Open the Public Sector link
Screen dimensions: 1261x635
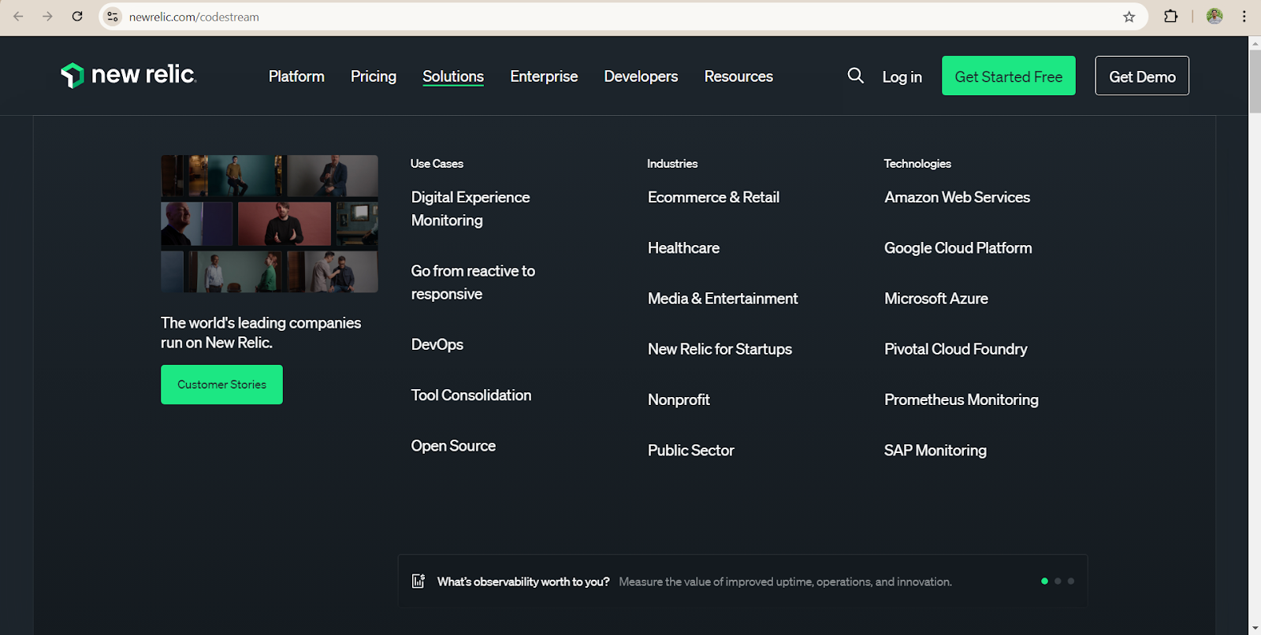(690, 451)
